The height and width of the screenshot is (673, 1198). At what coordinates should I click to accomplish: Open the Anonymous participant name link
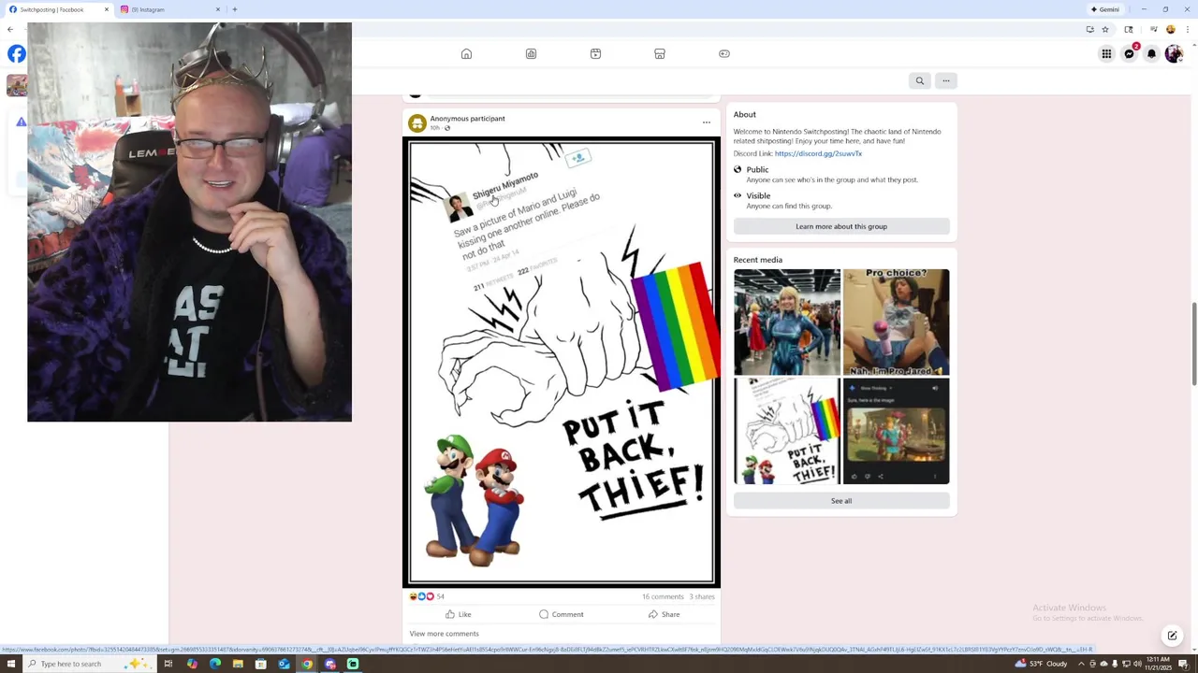tap(467, 119)
